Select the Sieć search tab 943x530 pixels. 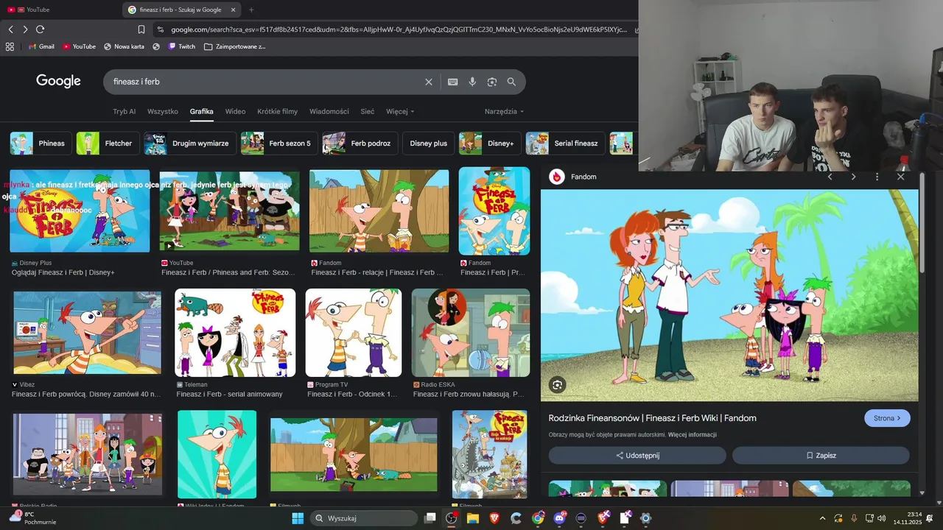click(x=368, y=112)
